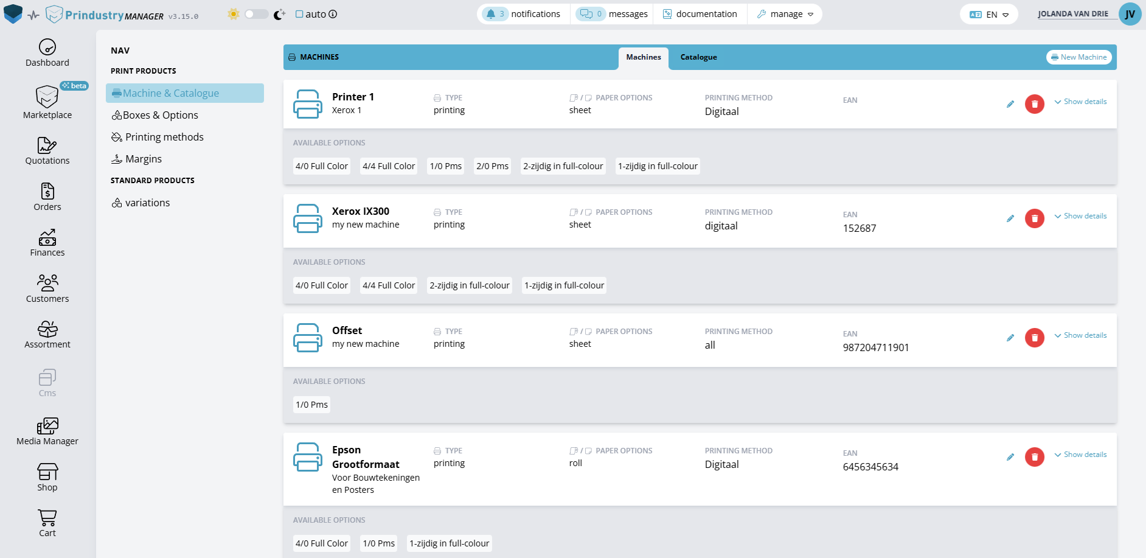Click the New Machine button
Screen dimensions: 1146x558
pyautogui.click(x=1078, y=57)
